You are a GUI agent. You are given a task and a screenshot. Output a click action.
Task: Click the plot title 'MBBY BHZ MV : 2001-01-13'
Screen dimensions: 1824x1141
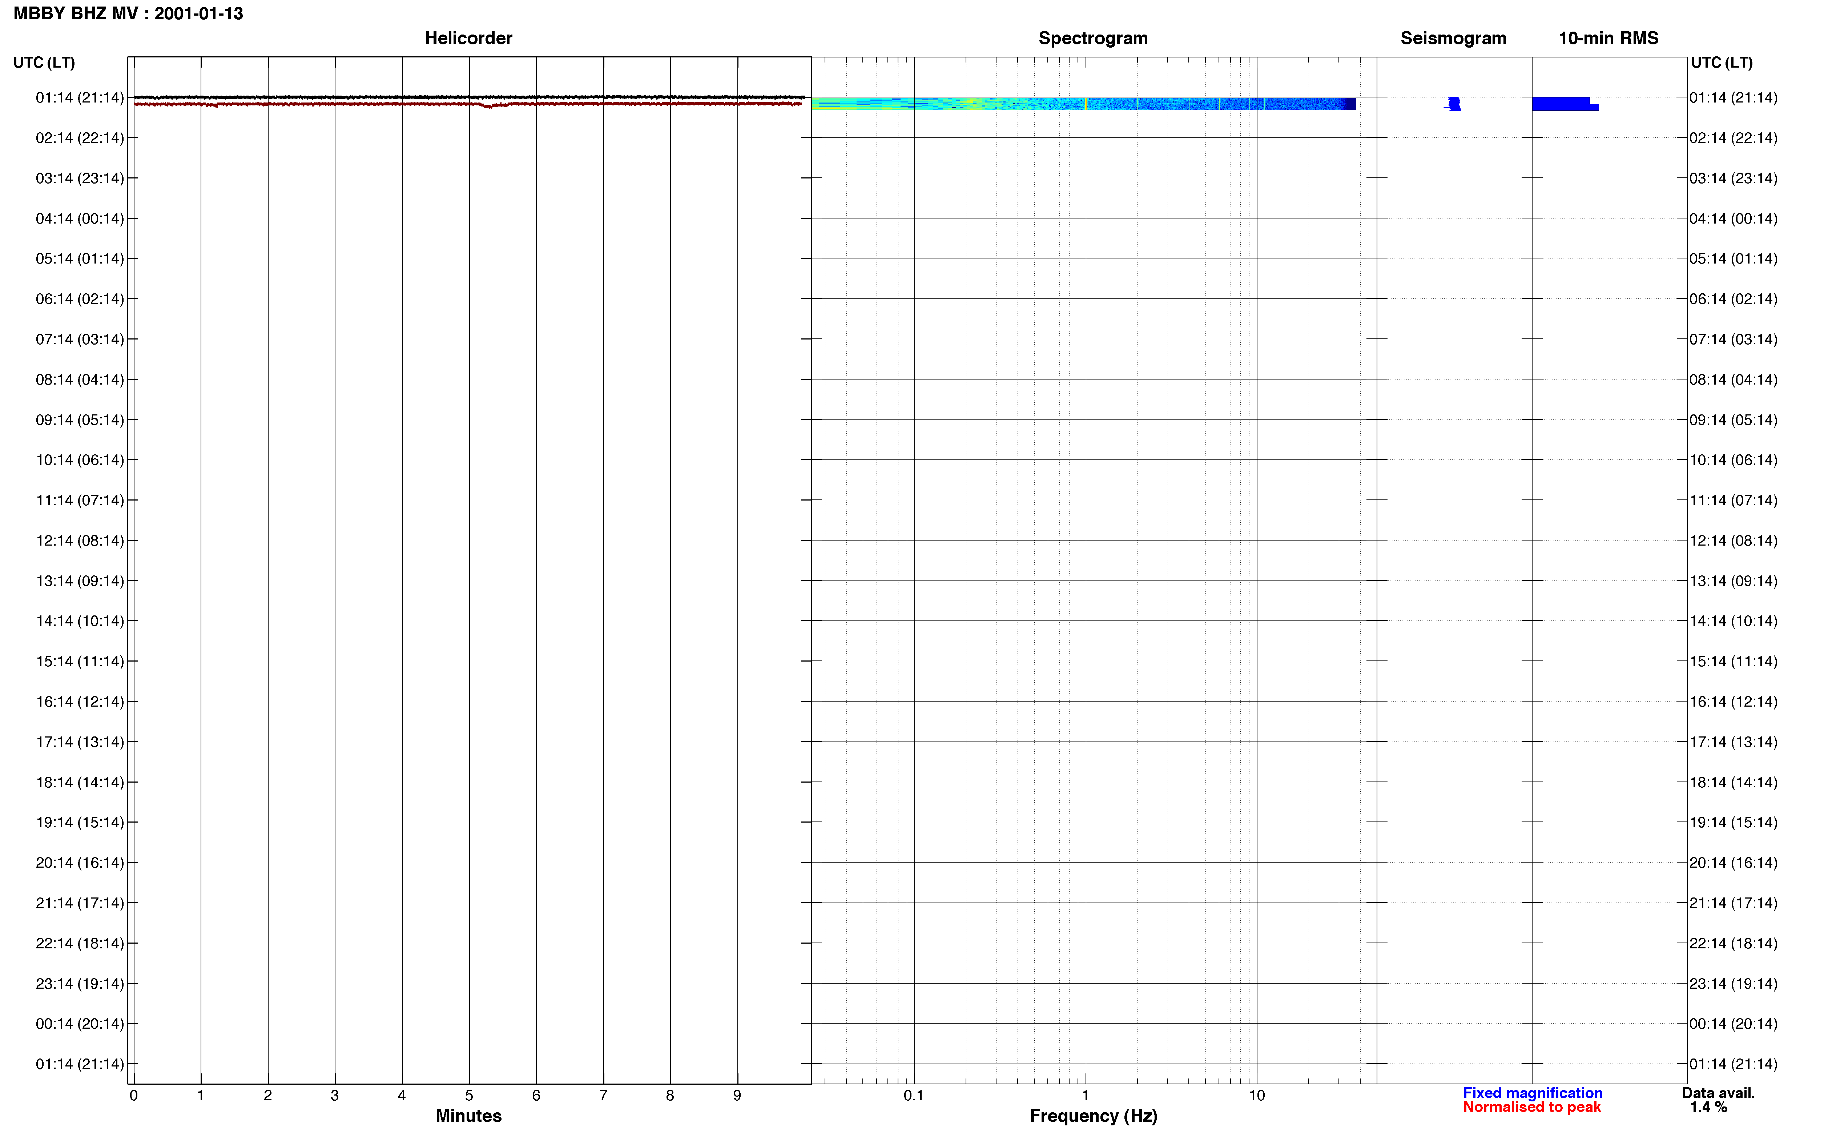click(128, 13)
